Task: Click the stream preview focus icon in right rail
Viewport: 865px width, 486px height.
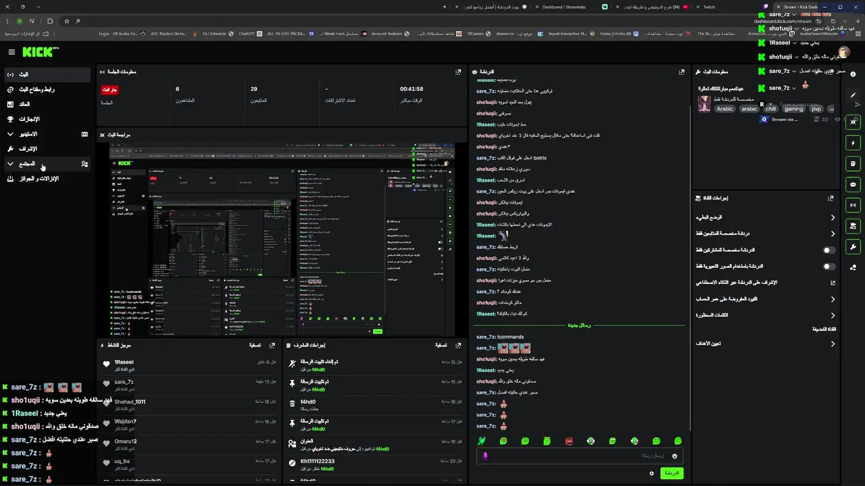Action: point(854,122)
